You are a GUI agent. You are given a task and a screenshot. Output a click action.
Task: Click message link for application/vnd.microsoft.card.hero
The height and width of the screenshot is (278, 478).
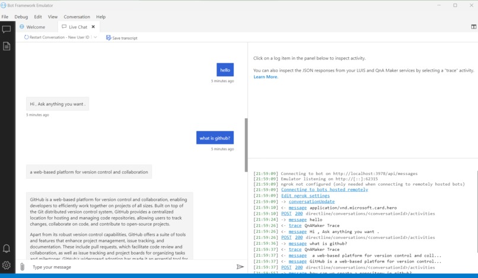pos(298,208)
